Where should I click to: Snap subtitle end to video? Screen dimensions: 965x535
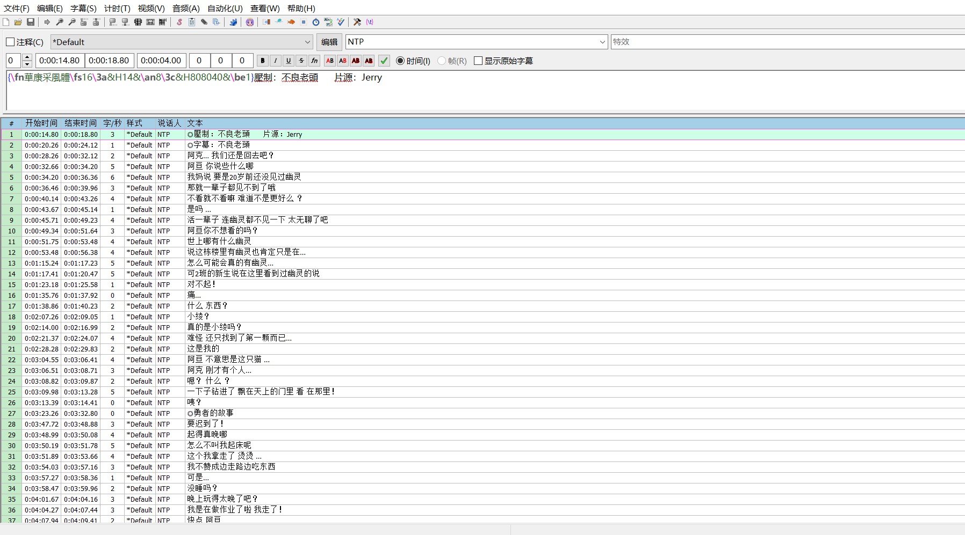pyautogui.click(x=125, y=22)
